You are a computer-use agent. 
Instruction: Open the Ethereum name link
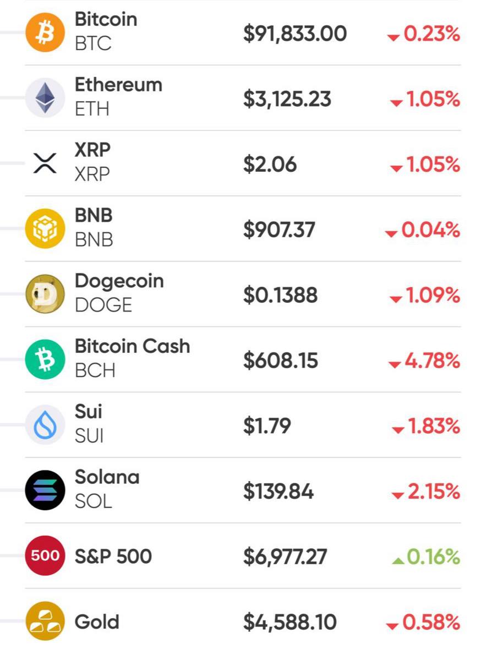118,85
